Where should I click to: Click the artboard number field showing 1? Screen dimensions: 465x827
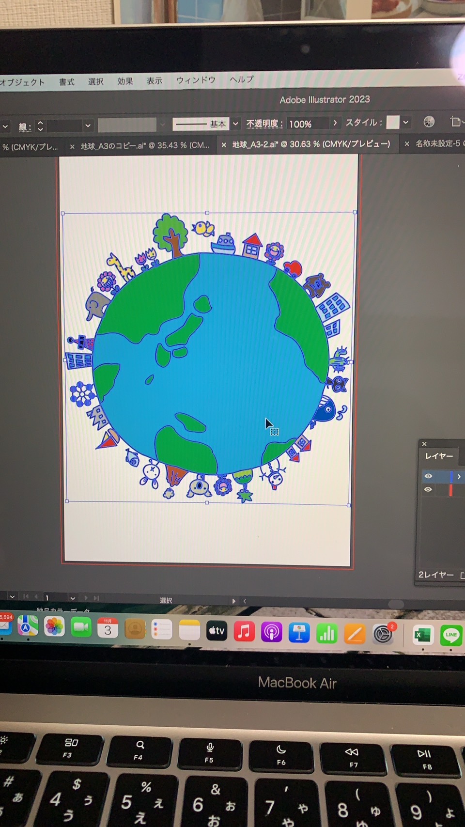[x=54, y=598]
